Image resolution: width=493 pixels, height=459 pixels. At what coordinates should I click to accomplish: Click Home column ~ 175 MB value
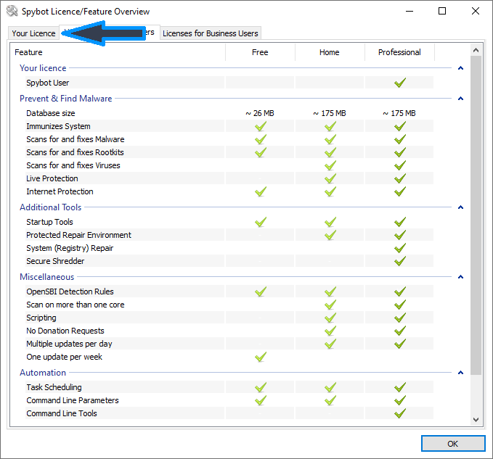click(x=330, y=113)
